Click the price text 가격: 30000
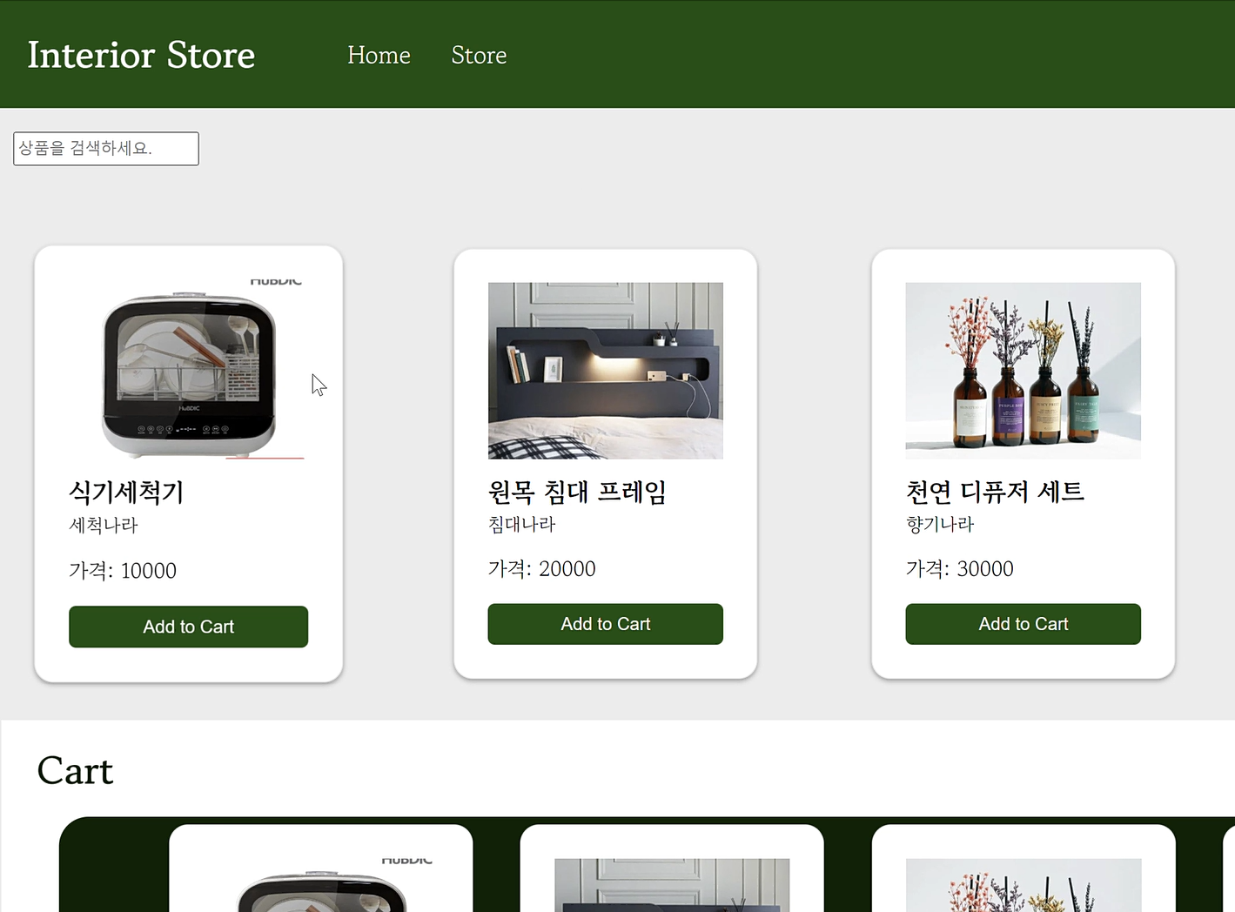 tap(959, 569)
